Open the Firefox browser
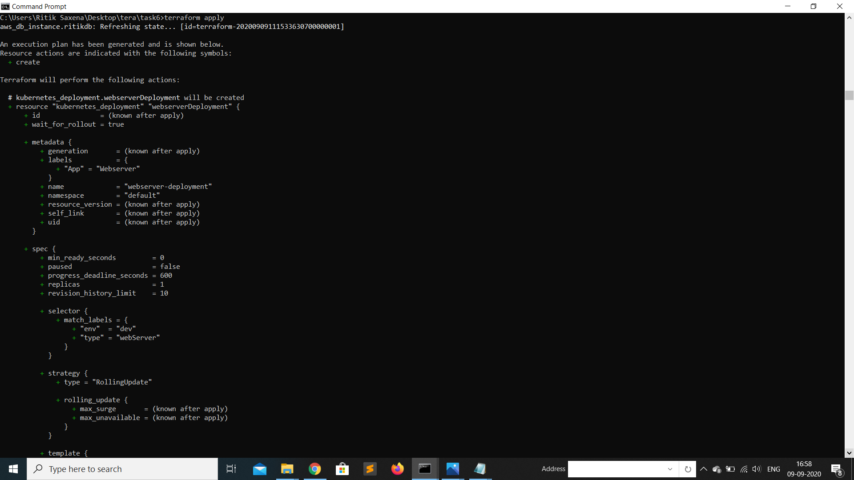 (398, 469)
